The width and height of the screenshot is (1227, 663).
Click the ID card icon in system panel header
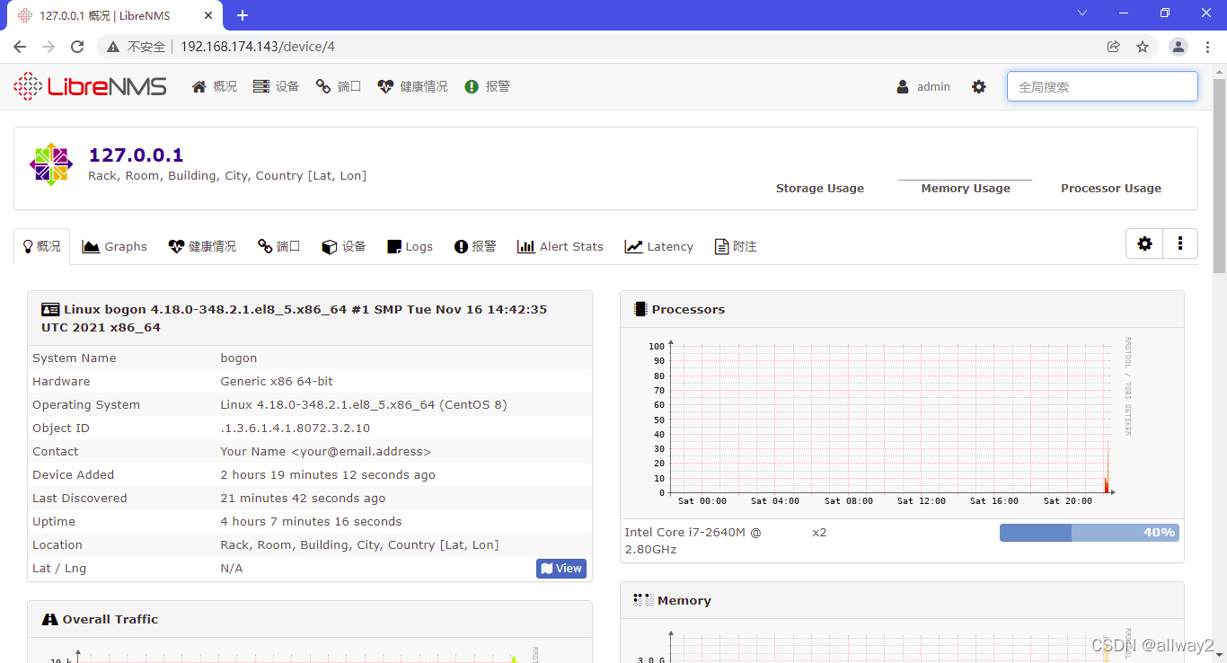click(x=50, y=309)
